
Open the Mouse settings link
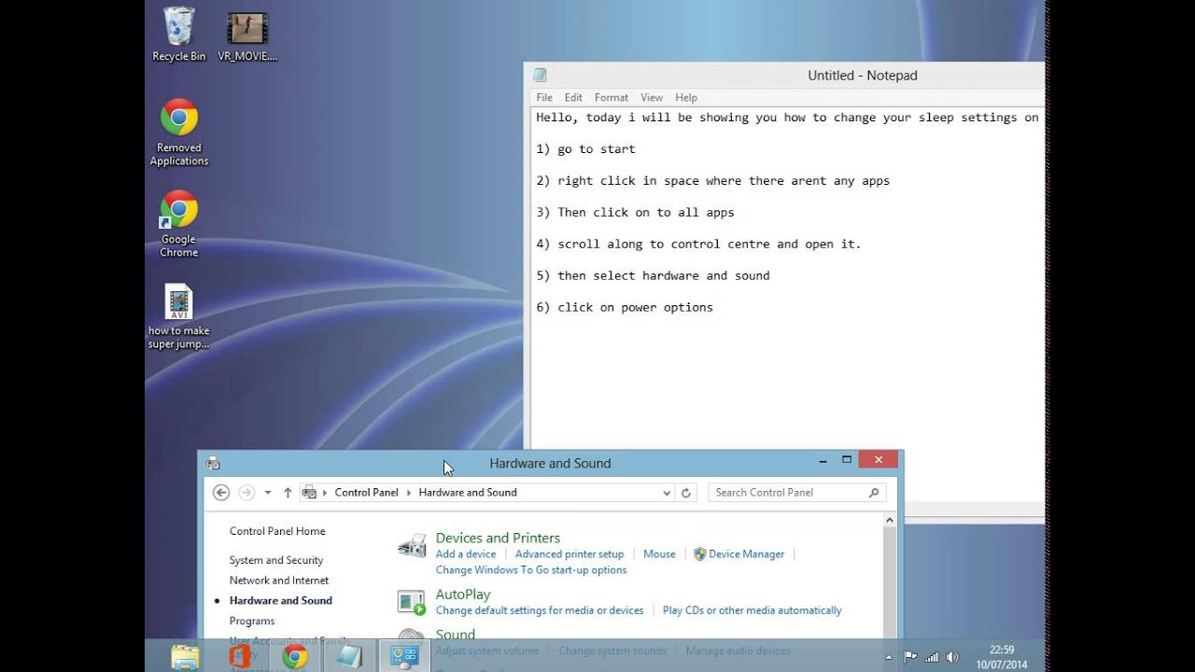pos(659,553)
